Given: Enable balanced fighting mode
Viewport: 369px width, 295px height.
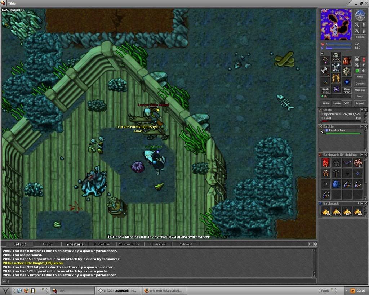Looking at the screenshot, I should pos(357,65).
